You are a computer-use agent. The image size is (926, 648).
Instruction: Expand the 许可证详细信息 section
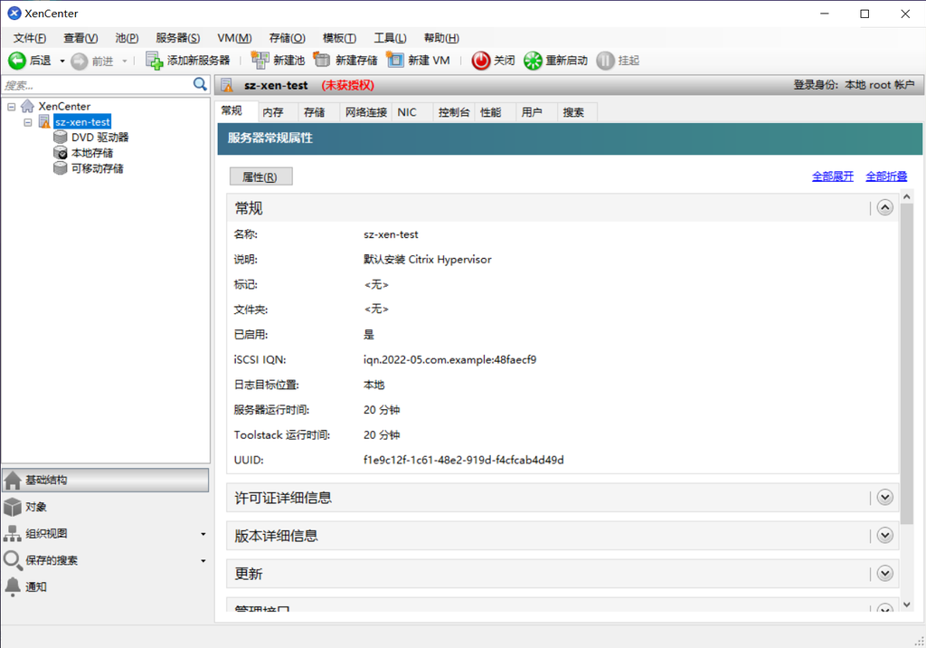click(884, 497)
